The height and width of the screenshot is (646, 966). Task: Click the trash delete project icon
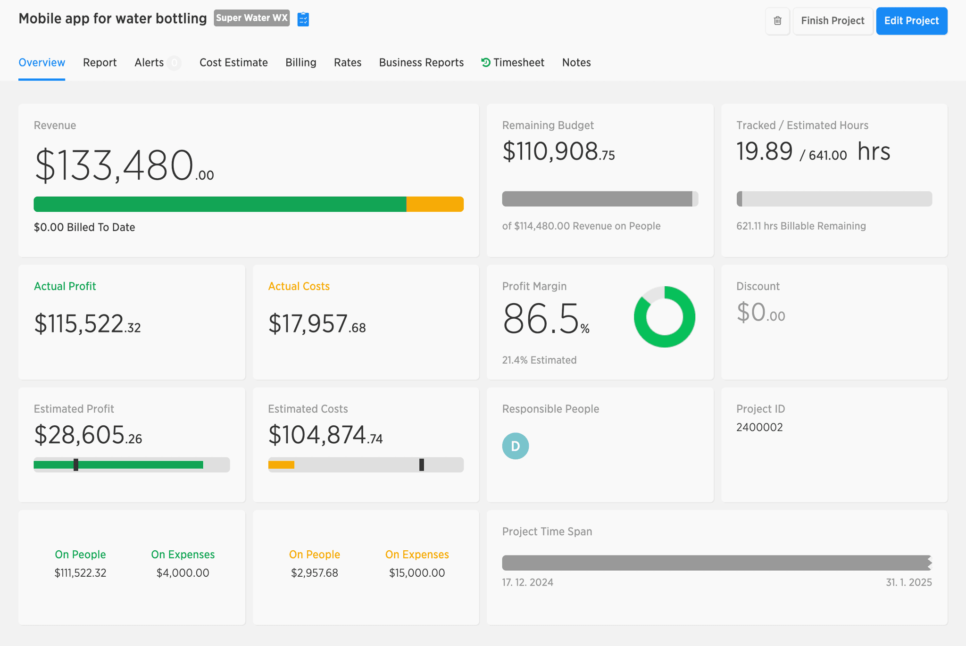[x=777, y=21]
